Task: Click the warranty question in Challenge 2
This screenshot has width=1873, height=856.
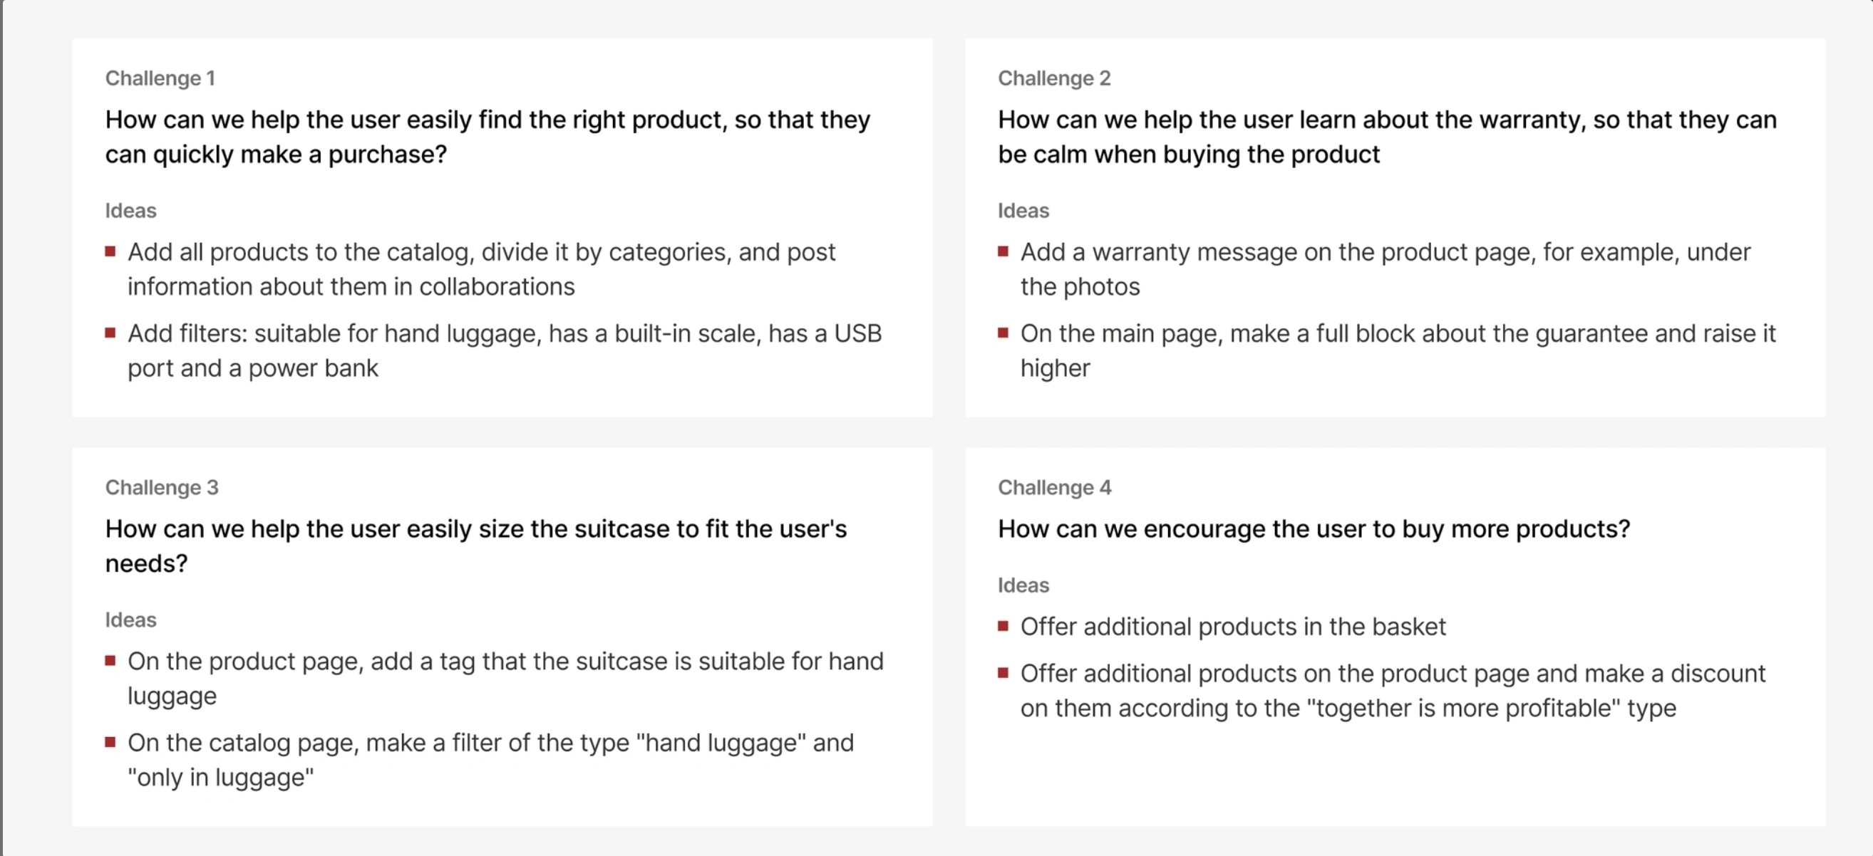Action: [x=1388, y=137]
